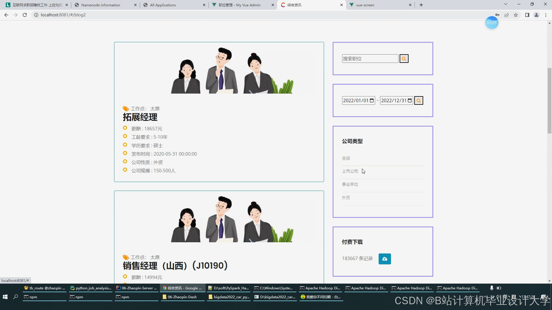Filter by 上市公司 company type

click(x=350, y=171)
